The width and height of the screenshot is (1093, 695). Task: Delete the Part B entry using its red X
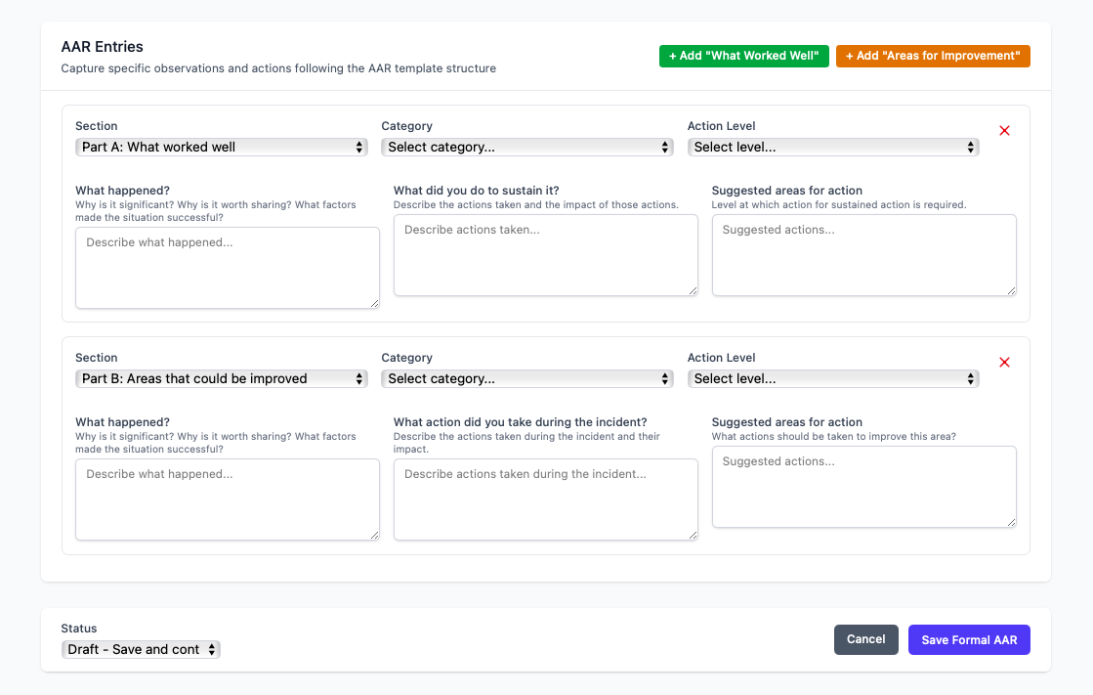[x=1004, y=362]
